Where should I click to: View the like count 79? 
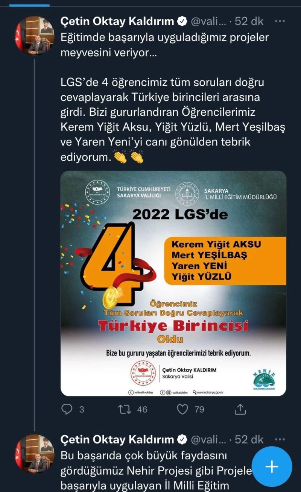[199, 409]
